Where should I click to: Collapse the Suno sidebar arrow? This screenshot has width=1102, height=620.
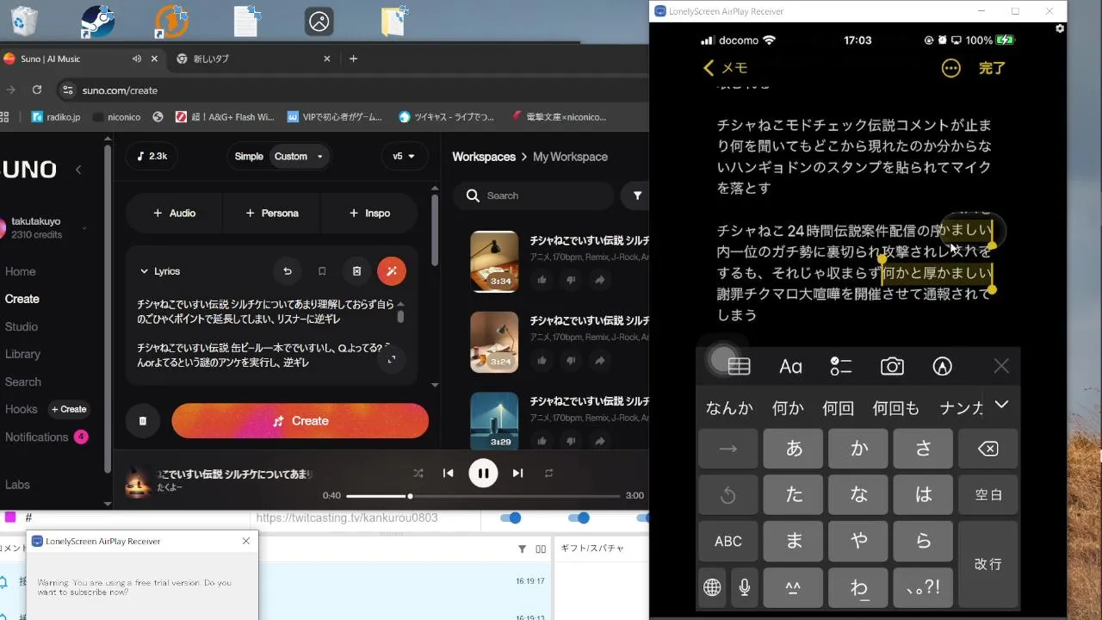click(78, 170)
